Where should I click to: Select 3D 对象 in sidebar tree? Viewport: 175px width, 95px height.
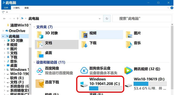[x=17, y=41]
